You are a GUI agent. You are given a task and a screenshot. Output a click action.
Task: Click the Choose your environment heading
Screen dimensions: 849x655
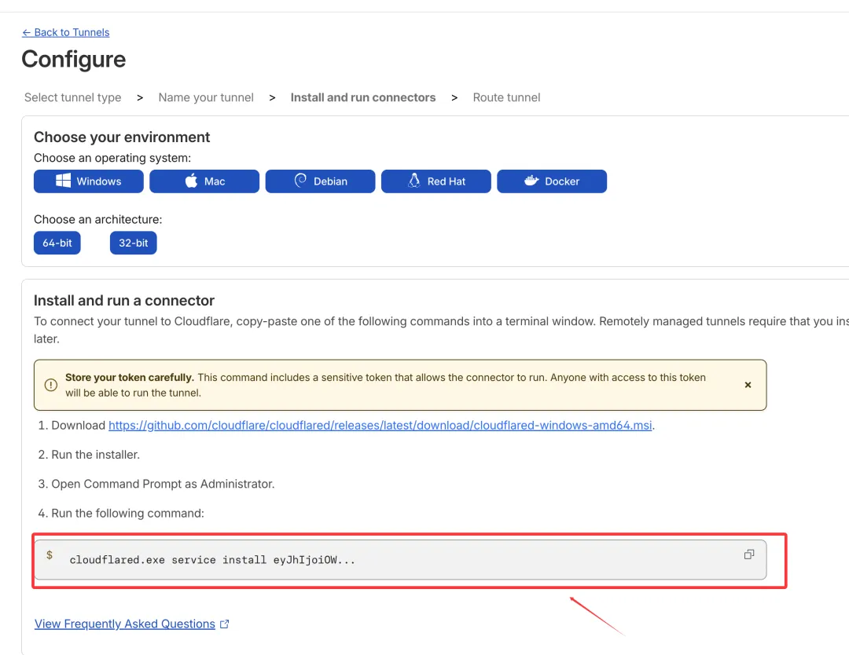pyautogui.click(x=122, y=137)
